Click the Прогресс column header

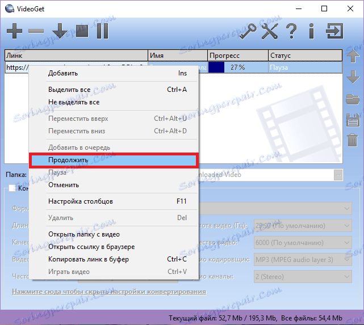238,56
